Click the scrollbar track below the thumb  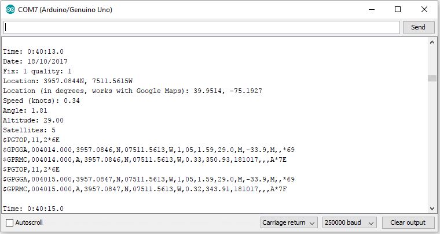click(432, 143)
